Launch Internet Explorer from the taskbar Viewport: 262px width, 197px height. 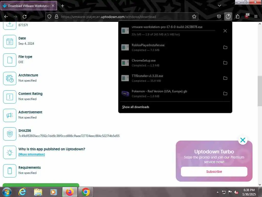click(22, 192)
